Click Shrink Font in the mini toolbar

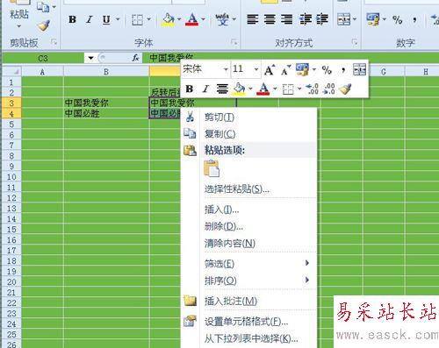point(285,70)
